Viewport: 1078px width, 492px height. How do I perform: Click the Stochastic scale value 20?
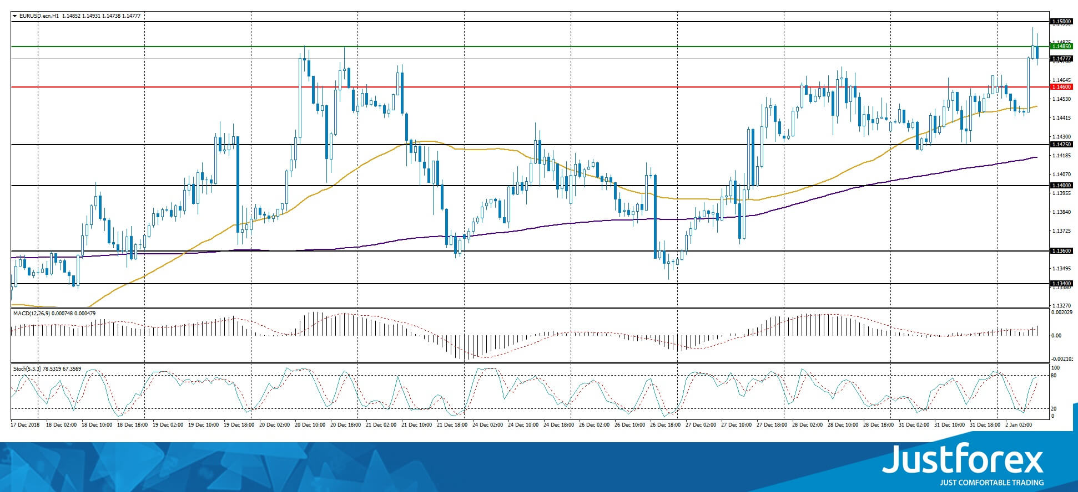1055,409
